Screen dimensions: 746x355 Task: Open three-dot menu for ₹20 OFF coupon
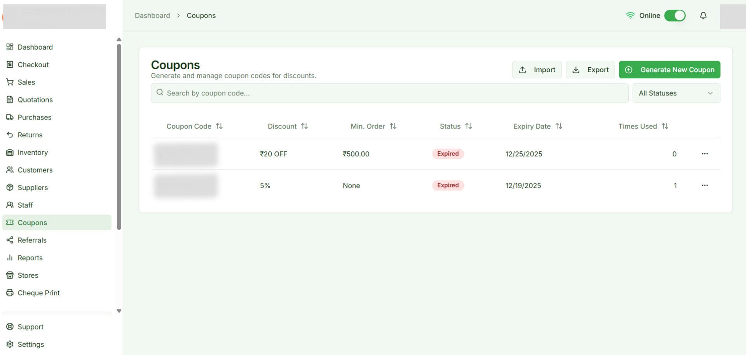coord(704,154)
